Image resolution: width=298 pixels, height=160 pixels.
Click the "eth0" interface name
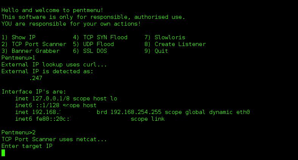coord(243,112)
